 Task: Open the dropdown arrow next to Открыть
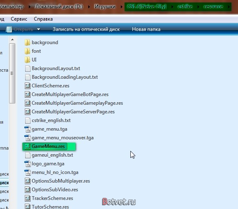pos(38,29)
